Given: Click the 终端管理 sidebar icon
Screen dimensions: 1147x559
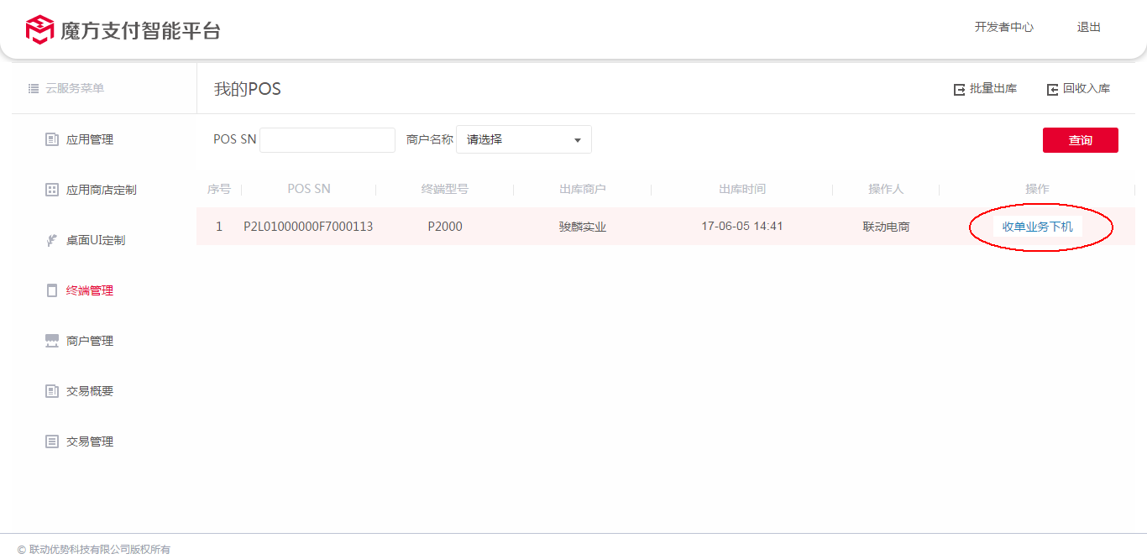Looking at the screenshot, I should coord(52,290).
